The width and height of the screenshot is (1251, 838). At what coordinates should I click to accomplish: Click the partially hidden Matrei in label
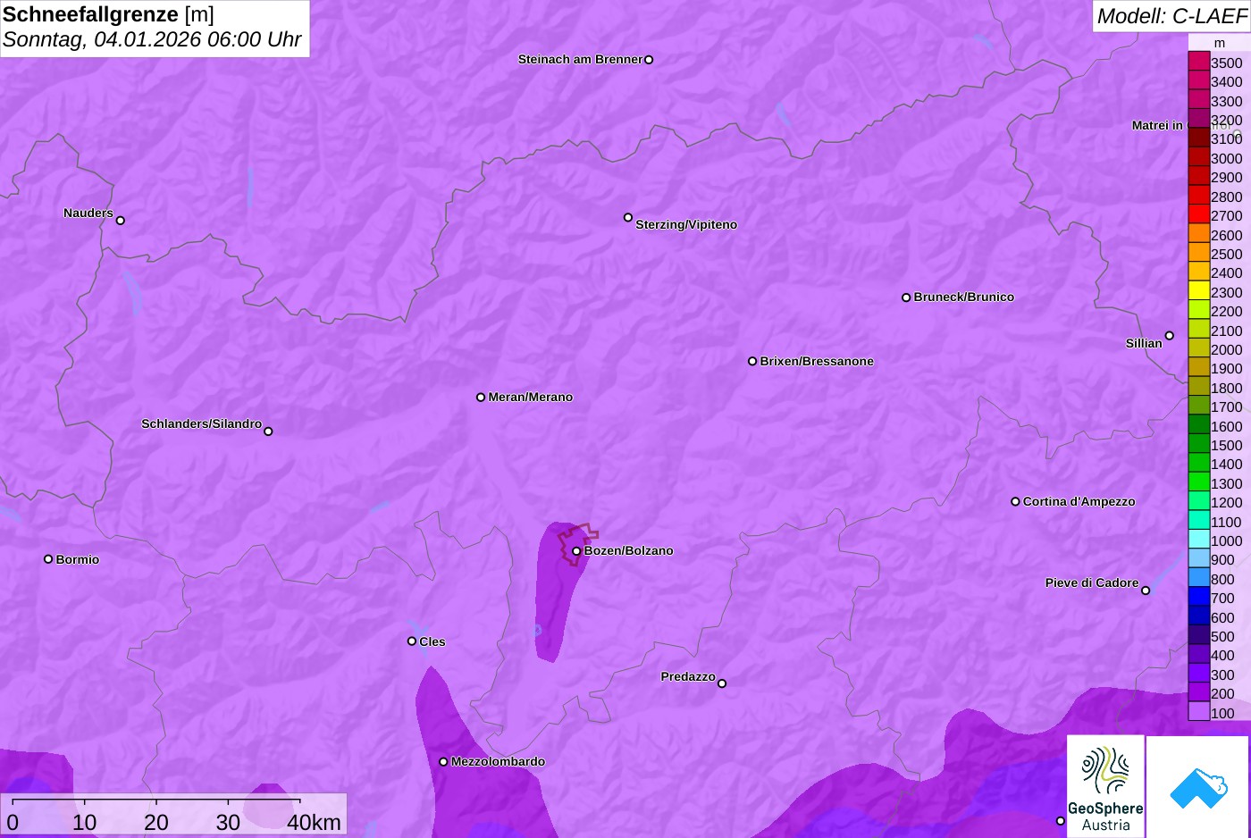1157,126
